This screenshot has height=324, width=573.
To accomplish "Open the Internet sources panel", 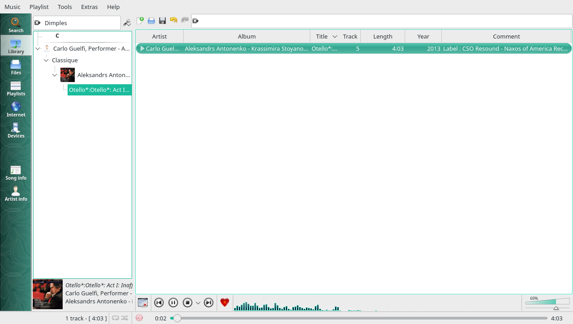I will 16,109.
